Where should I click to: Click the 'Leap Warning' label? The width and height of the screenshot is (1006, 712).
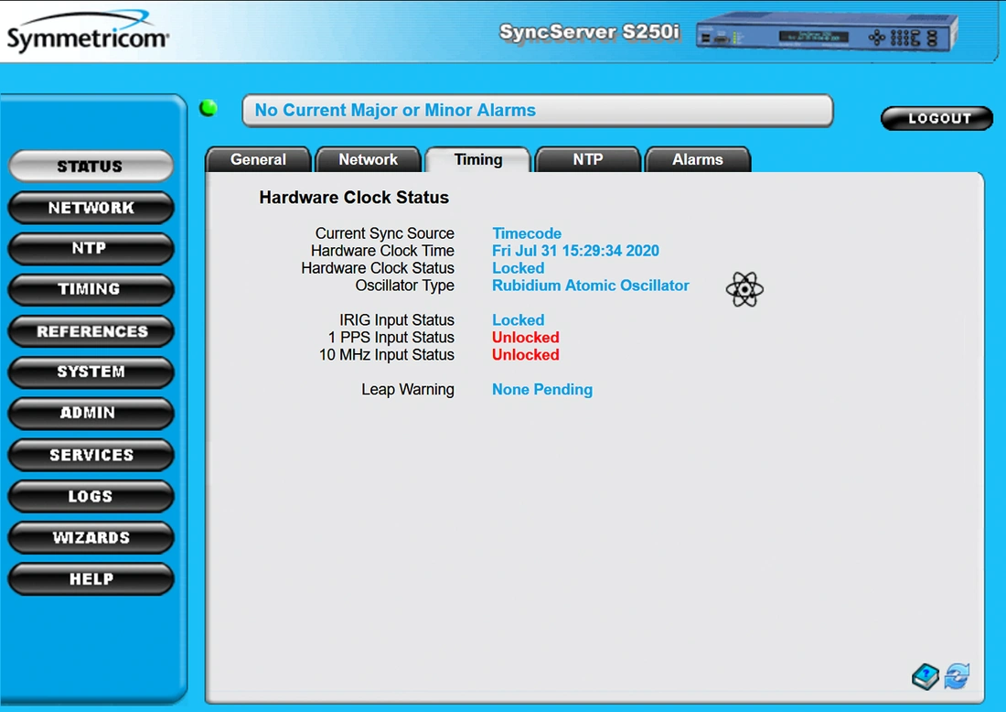tap(408, 389)
